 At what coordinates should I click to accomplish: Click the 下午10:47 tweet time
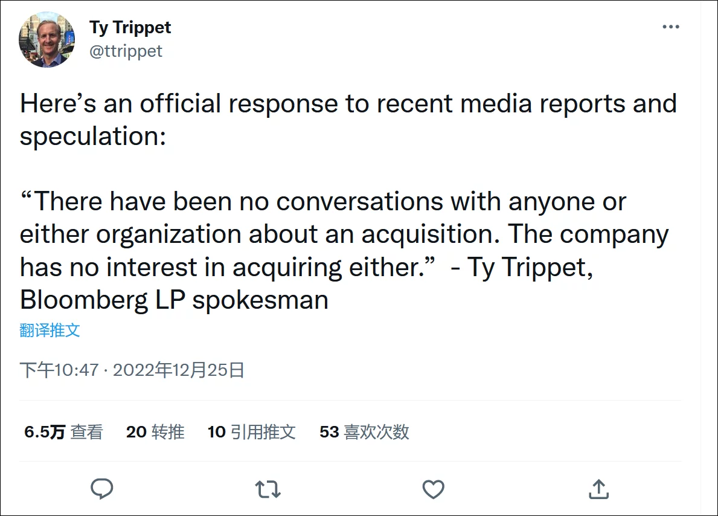pyautogui.click(x=59, y=370)
